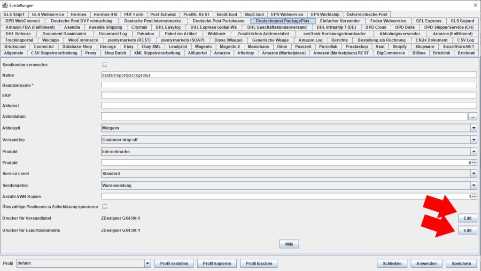Screen dimensions: 481x271
Task: Open the Shopify tab
Action: [x=400, y=46]
